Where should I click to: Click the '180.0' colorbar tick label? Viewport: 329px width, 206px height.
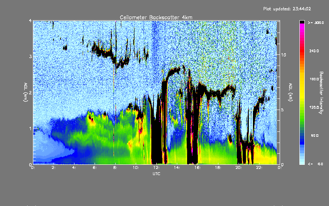(314, 79)
